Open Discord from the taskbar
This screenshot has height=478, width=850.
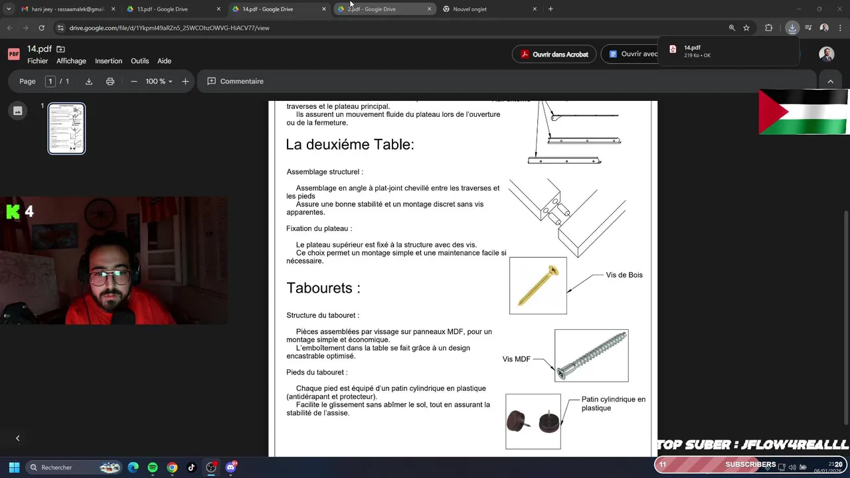tap(230, 467)
